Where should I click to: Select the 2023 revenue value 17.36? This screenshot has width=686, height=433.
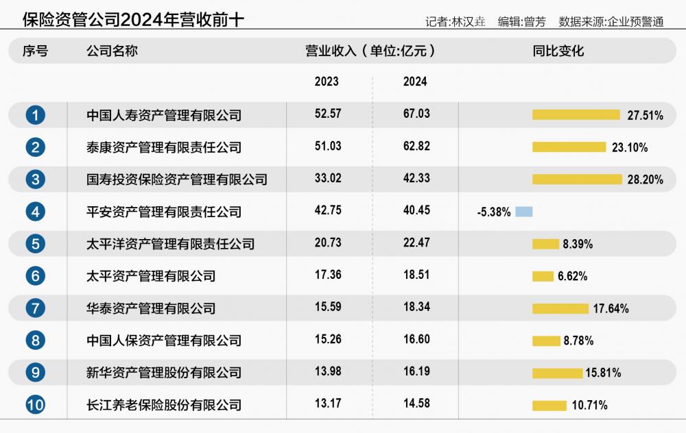328,275
